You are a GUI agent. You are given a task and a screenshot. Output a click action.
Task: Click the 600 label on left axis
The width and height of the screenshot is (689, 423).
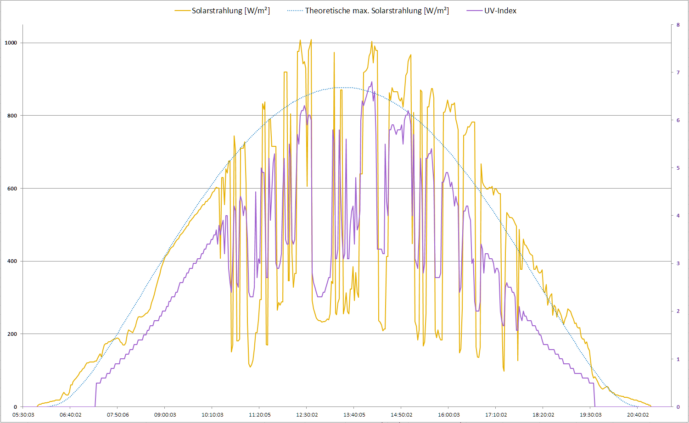[12, 189]
